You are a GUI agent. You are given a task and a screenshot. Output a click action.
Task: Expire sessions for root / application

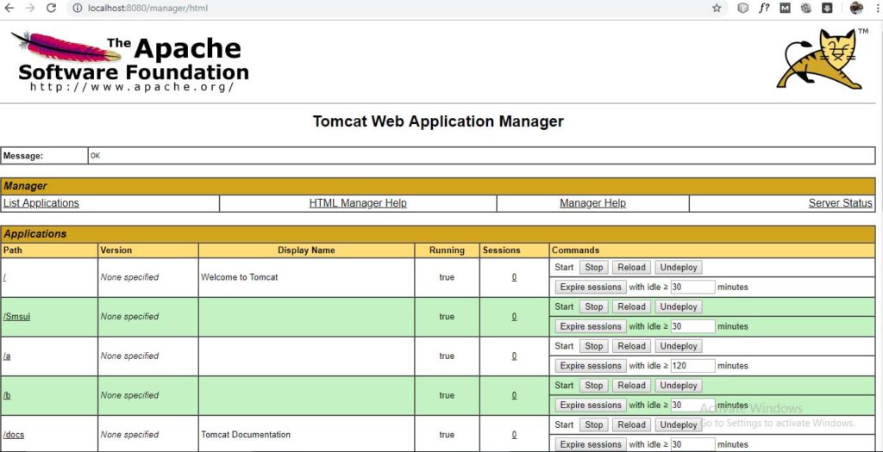(x=591, y=287)
